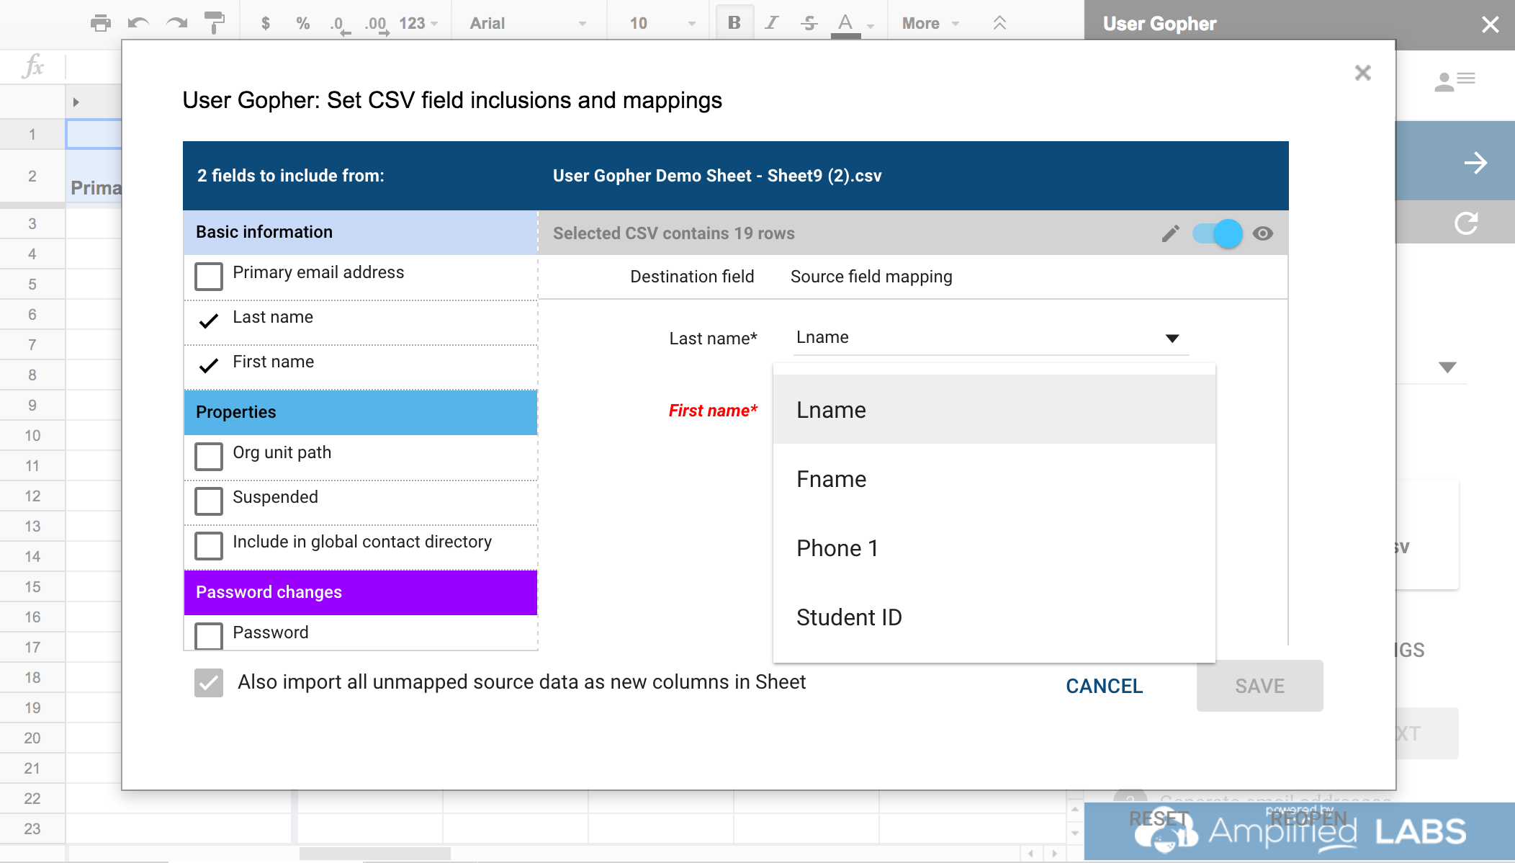Choose Fname from the dropdown list
The image size is (1515, 863).
tap(994, 478)
